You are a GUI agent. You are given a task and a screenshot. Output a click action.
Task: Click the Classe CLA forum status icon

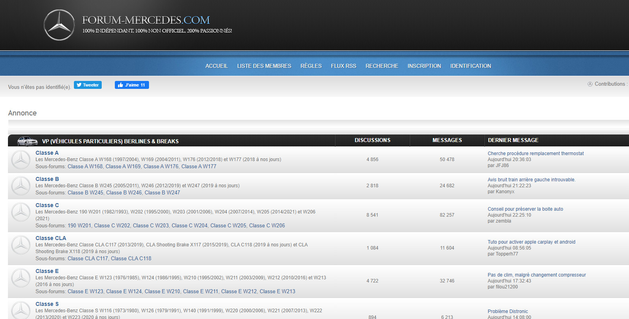[x=21, y=245]
